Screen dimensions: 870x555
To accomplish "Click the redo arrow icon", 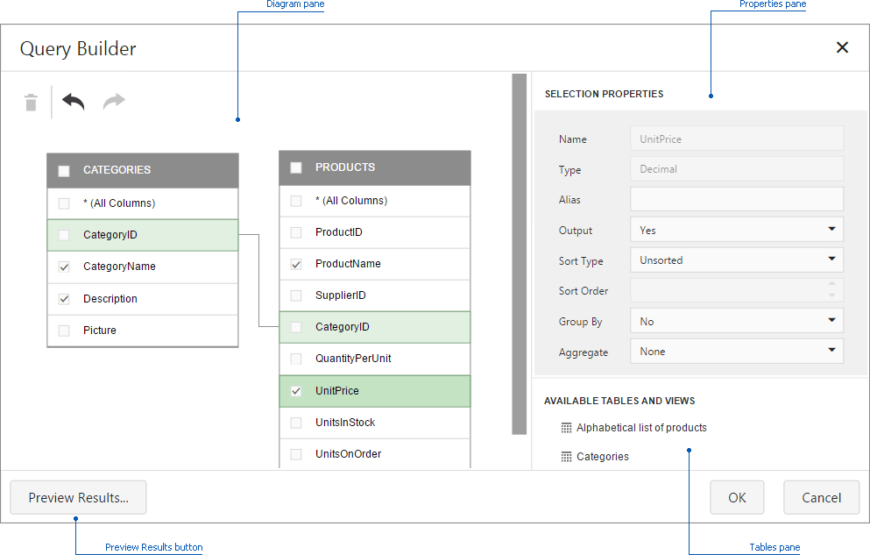I will click(x=113, y=102).
